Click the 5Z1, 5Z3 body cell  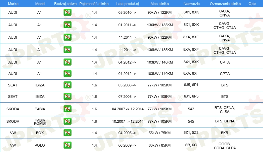(x=191, y=132)
